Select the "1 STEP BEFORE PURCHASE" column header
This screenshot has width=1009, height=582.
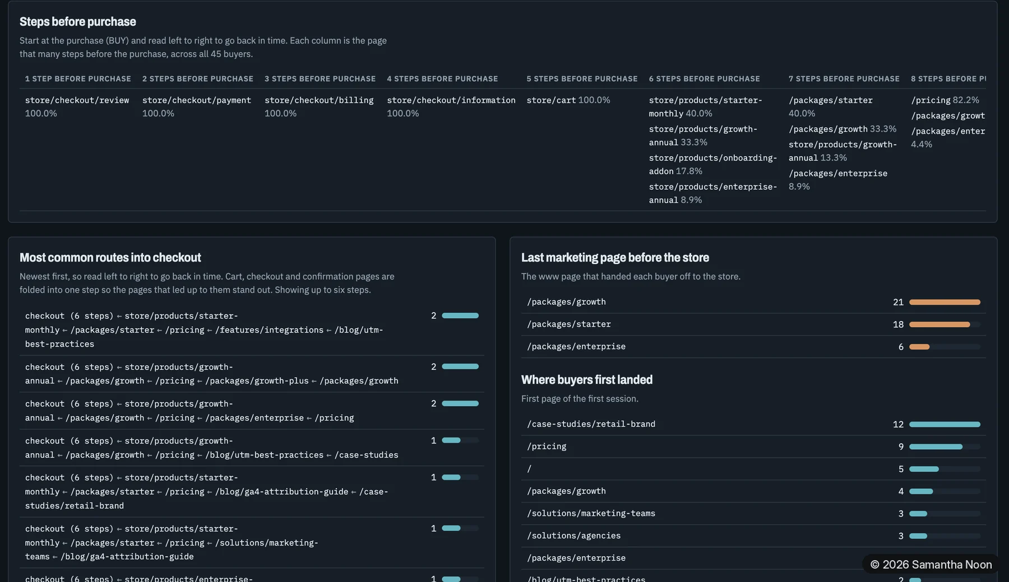(x=78, y=79)
